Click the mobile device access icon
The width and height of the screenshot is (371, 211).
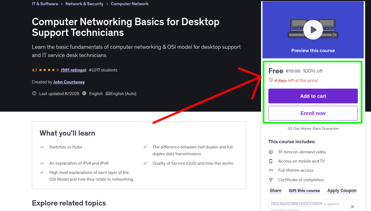271,161
